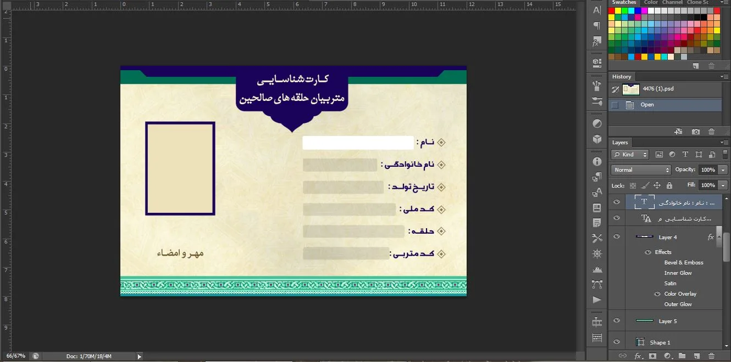
Task: Open the Navigator ship wheel icon
Action: (x=597, y=254)
